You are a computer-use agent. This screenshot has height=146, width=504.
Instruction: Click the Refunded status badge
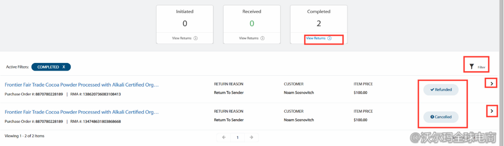(441, 90)
